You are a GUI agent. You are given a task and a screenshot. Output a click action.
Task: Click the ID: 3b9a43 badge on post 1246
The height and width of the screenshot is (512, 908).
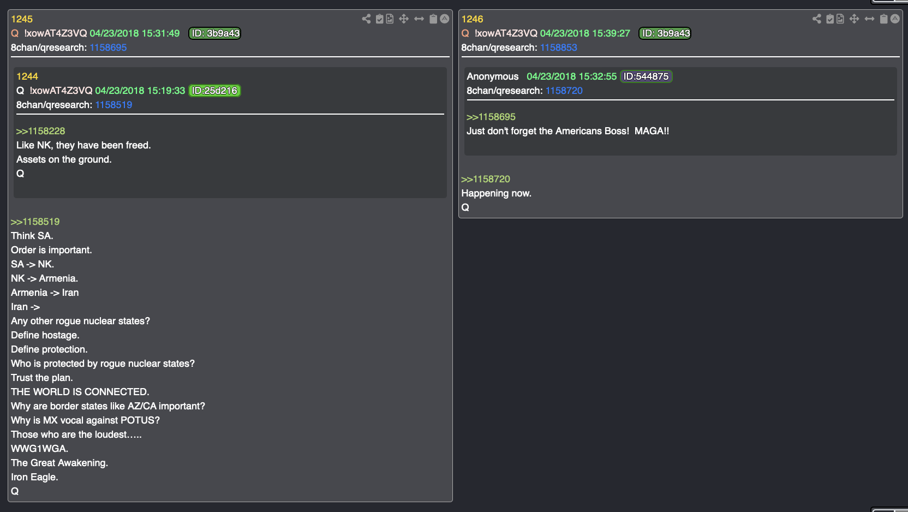pyautogui.click(x=665, y=33)
